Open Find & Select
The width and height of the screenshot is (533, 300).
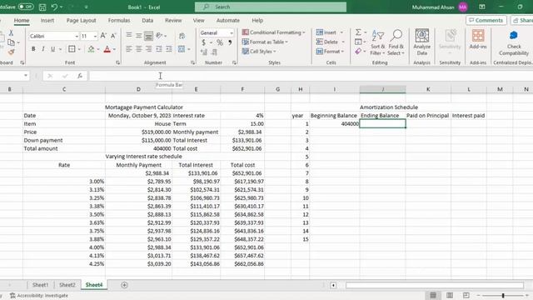click(396, 42)
